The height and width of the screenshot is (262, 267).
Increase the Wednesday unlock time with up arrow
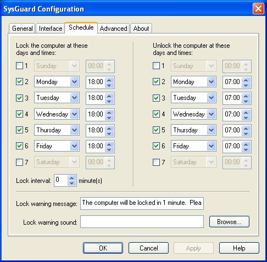pos(246,112)
